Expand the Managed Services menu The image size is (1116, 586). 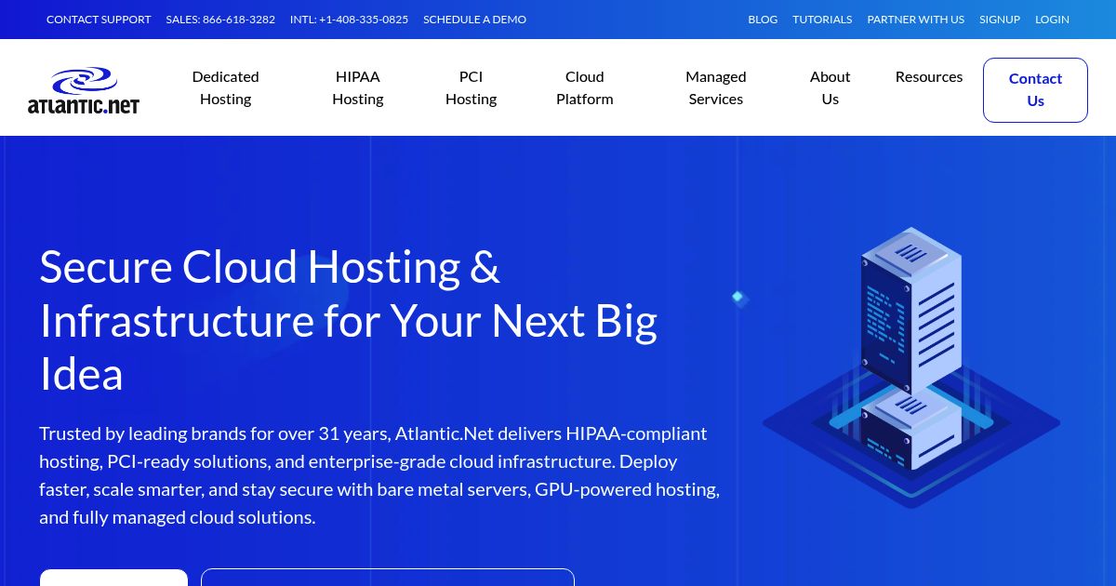pyautogui.click(x=716, y=87)
